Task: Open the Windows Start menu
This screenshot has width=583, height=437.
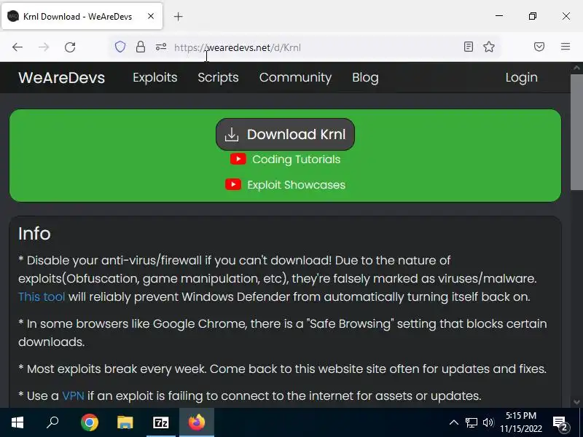Action: point(17,422)
